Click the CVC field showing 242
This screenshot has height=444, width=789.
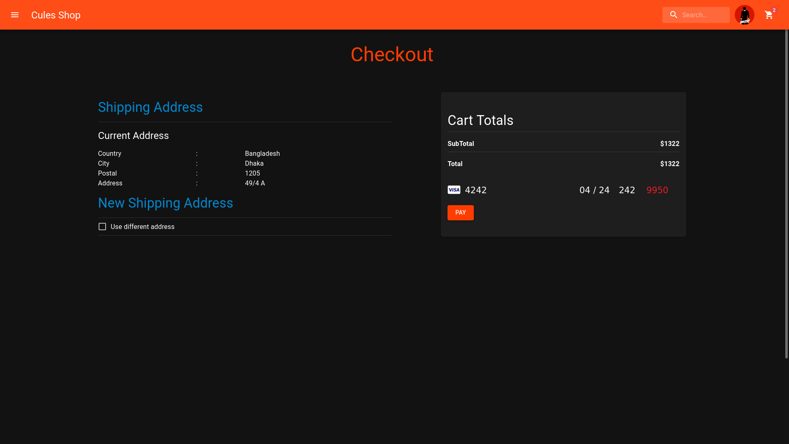coord(627,190)
